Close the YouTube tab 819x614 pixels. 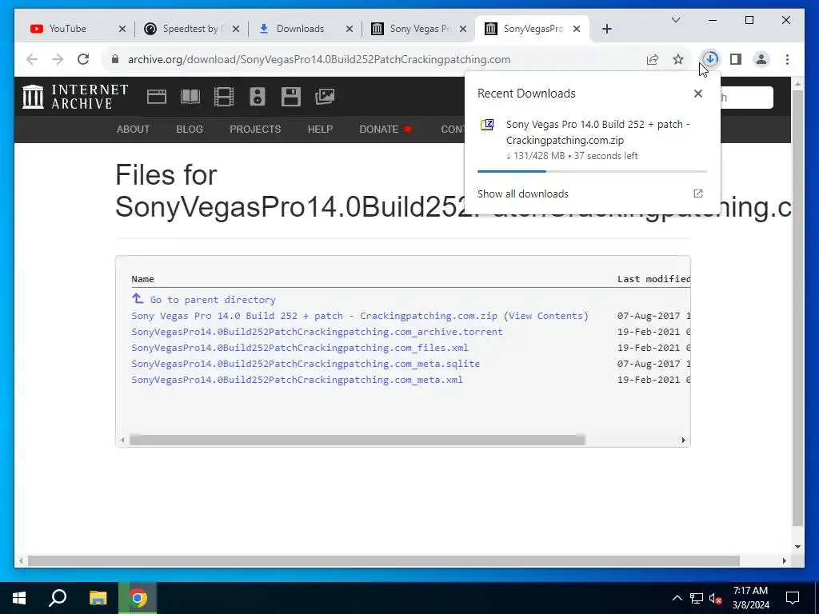click(x=122, y=29)
